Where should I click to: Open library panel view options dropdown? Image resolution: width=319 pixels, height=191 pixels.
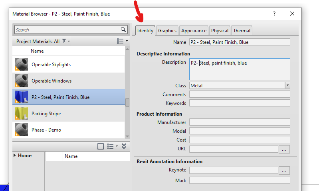click(x=113, y=146)
